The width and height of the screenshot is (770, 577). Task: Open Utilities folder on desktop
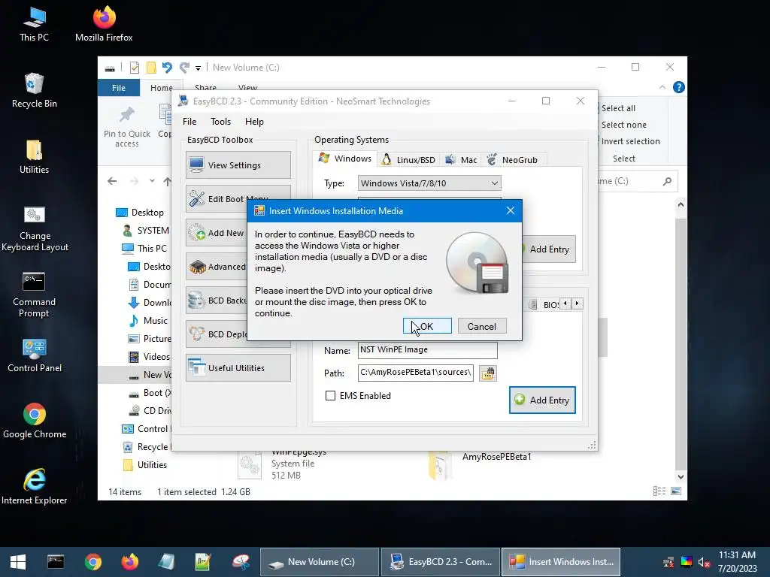pos(35,156)
